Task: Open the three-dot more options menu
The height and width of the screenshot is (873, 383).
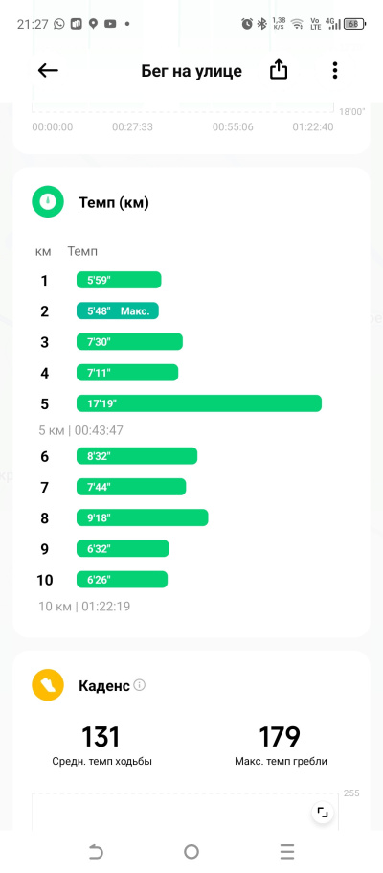Action: click(x=334, y=70)
